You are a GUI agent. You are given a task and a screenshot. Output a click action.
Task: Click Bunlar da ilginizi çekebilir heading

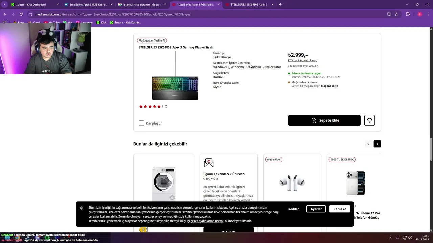pyautogui.click(x=160, y=144)
